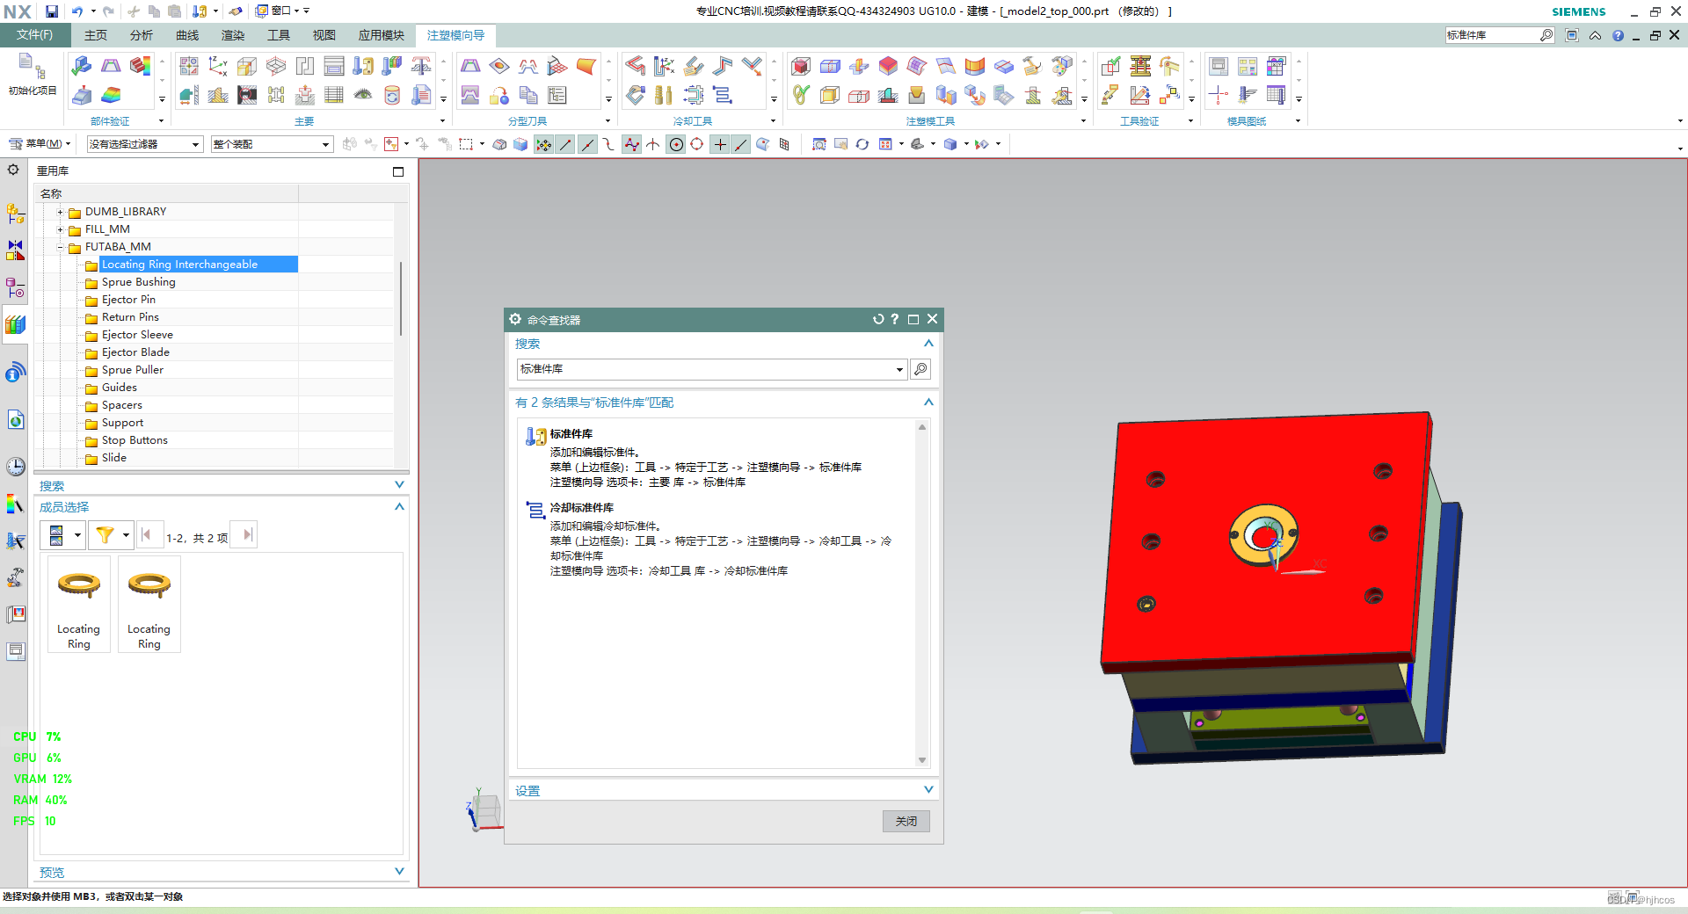The width and height of the screenshot is (1688, 914).
Task: Toggle Control Point snap option
Action: click(x=608, y=144)
